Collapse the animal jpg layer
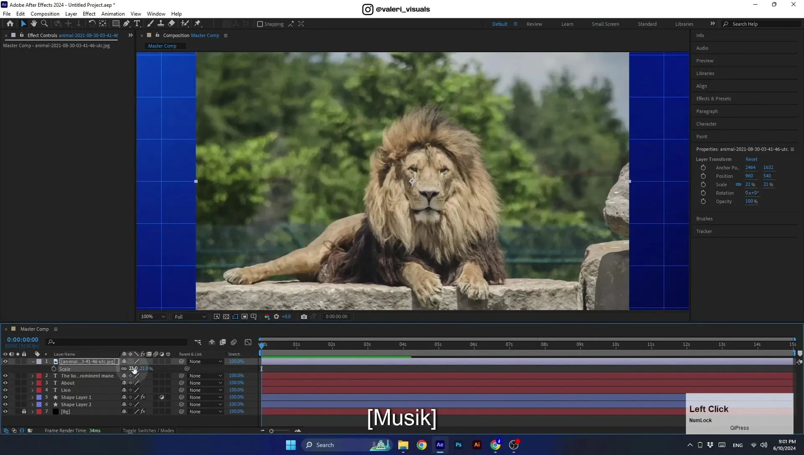 [x=33, y=362]
